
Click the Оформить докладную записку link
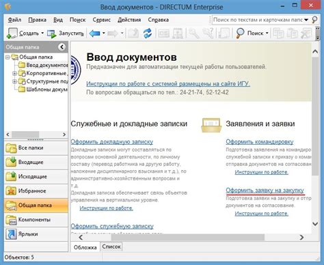coord(112,142)
